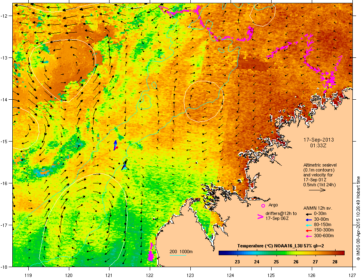Click the '119' longitude axis label
This screenshot has height=279, width=361.
[x=28, y=275]
